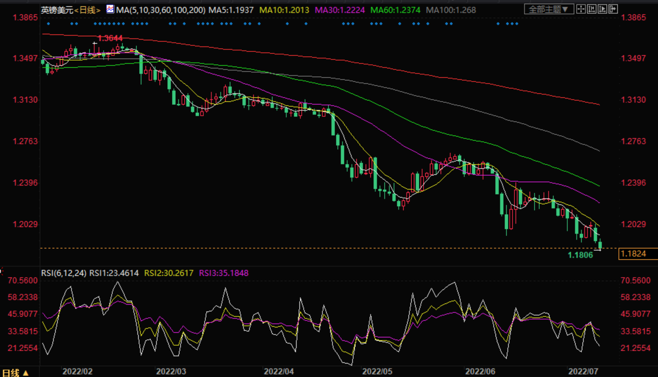Open the 全部主题 dropdown
The width and height of the screenshot is (658, 377).
(x=548, y=9)
